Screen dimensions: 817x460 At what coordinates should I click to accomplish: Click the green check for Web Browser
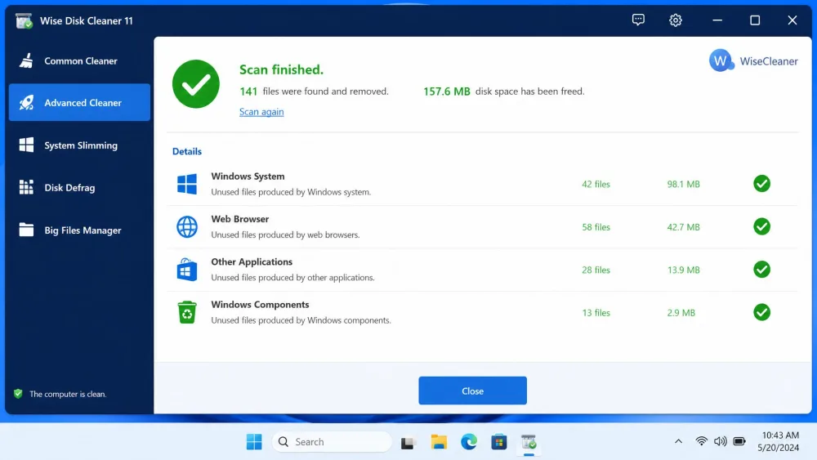click(761, 226)
